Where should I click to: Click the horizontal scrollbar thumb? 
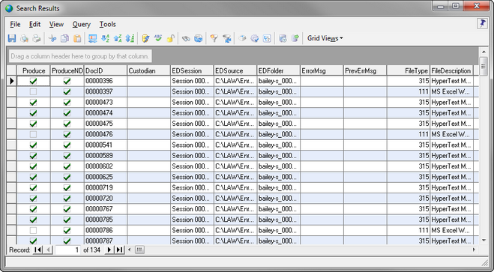click(x=139, y=250)
